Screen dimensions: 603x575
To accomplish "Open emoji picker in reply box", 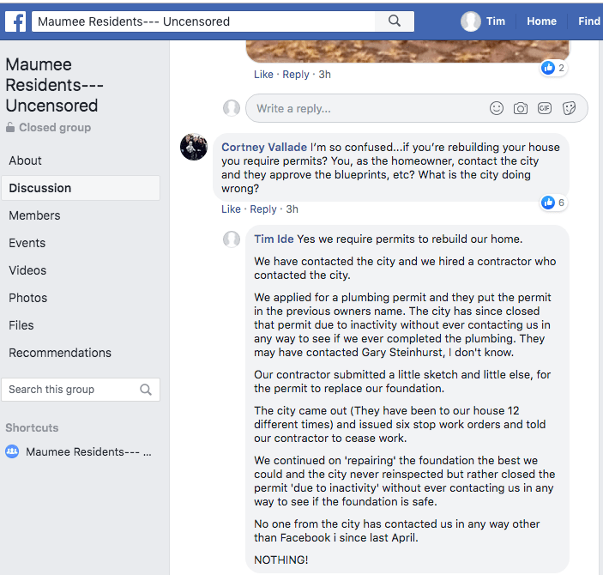I will (497, 108).
